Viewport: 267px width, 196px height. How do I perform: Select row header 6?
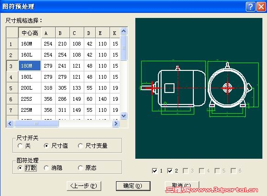[x=12, y=99]
